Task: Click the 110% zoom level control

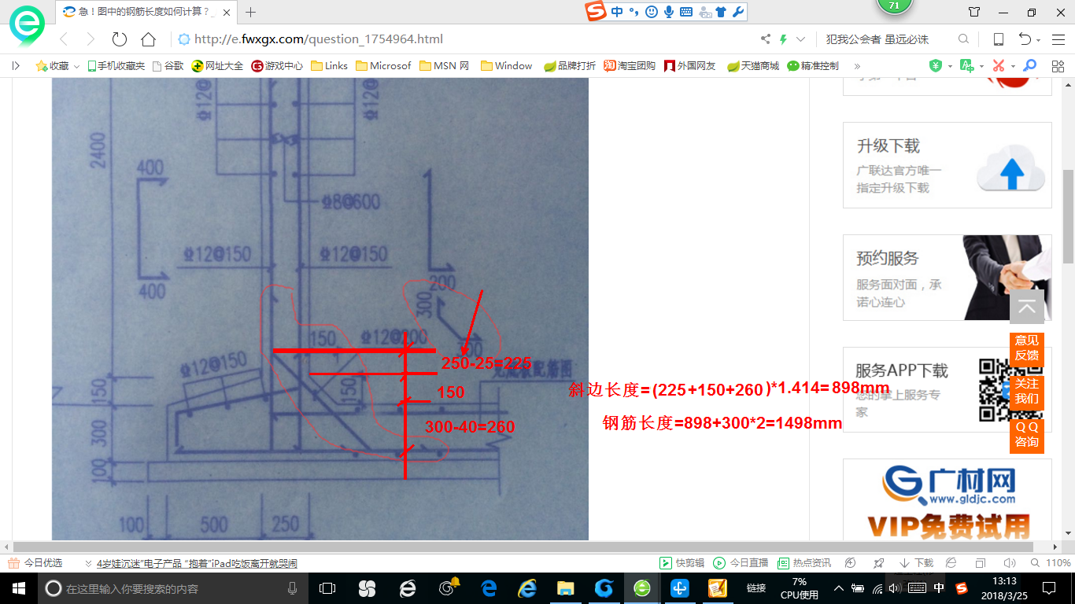Action: click(1051, 563)
